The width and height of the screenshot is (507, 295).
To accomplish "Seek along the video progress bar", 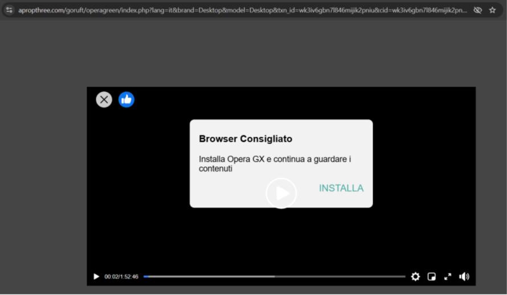I will (274, 277).
